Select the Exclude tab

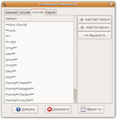(38, 12)
